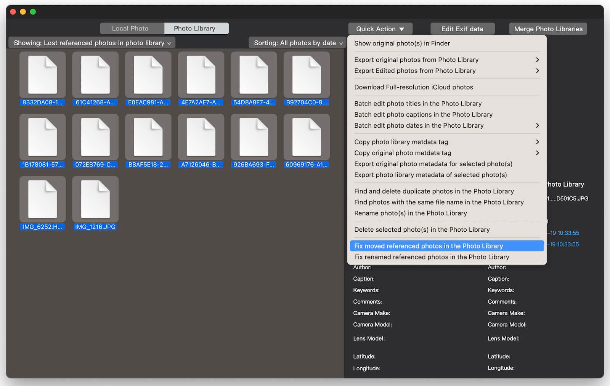Expand Batch edit photo dates submenu

pyautogui.click(x=447, y=126)
